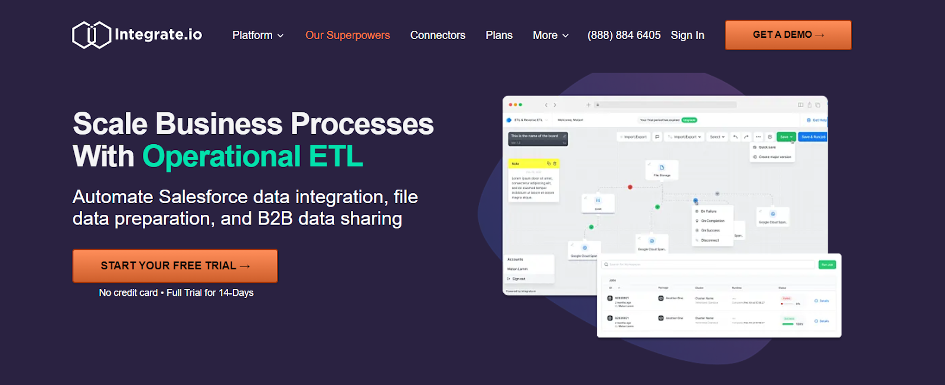Choose Create major version
The image size is (945, 385).
tap(773, 156)
